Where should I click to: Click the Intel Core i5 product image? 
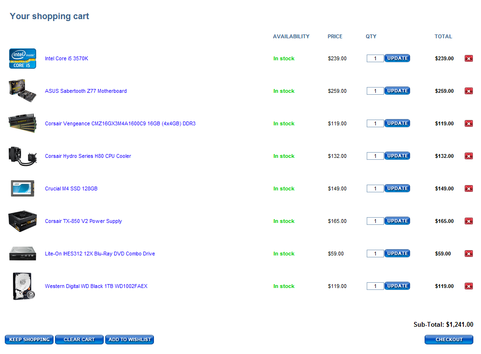22,58
